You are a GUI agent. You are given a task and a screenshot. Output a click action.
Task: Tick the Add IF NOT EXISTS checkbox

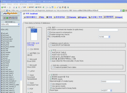[51, 55]
